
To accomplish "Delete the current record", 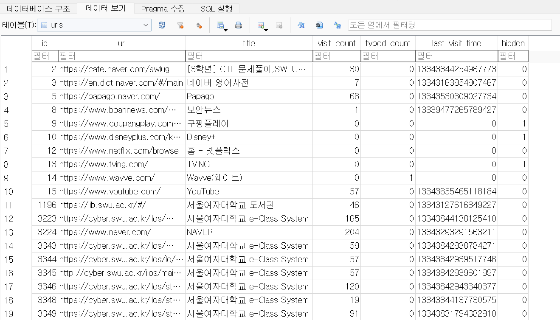I will click(x=279, y=25).
